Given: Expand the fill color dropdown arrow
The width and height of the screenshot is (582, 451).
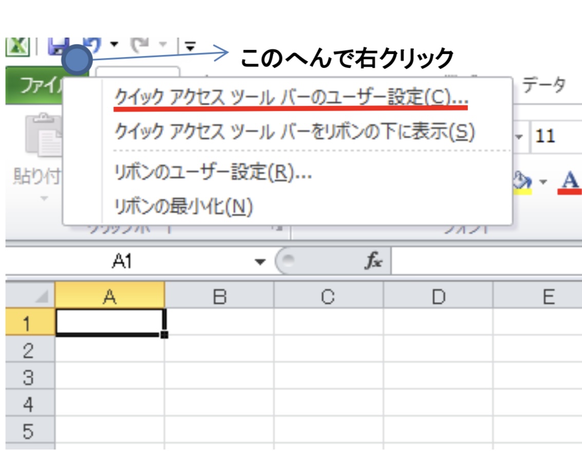Looking at the screenshot, I should 544,182.
